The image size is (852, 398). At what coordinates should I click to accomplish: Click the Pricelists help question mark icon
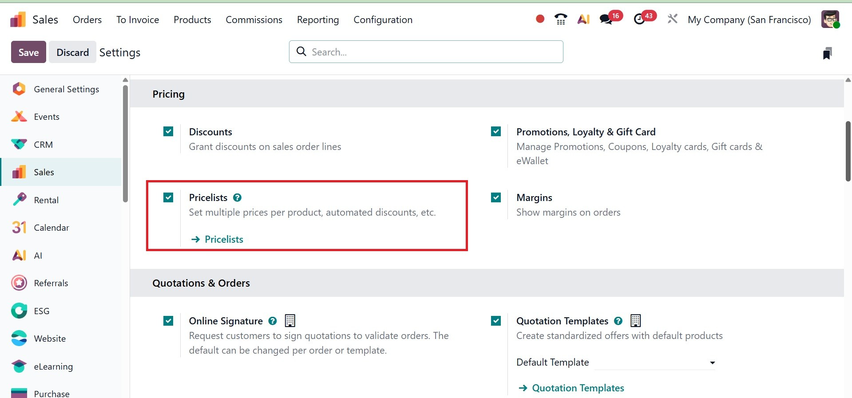[x=238, y=197]
